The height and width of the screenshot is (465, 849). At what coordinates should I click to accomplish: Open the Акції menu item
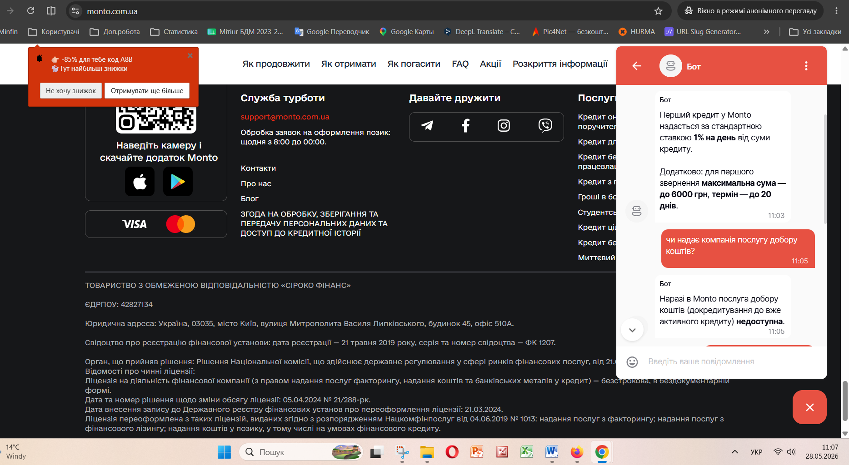pos(490,64)
